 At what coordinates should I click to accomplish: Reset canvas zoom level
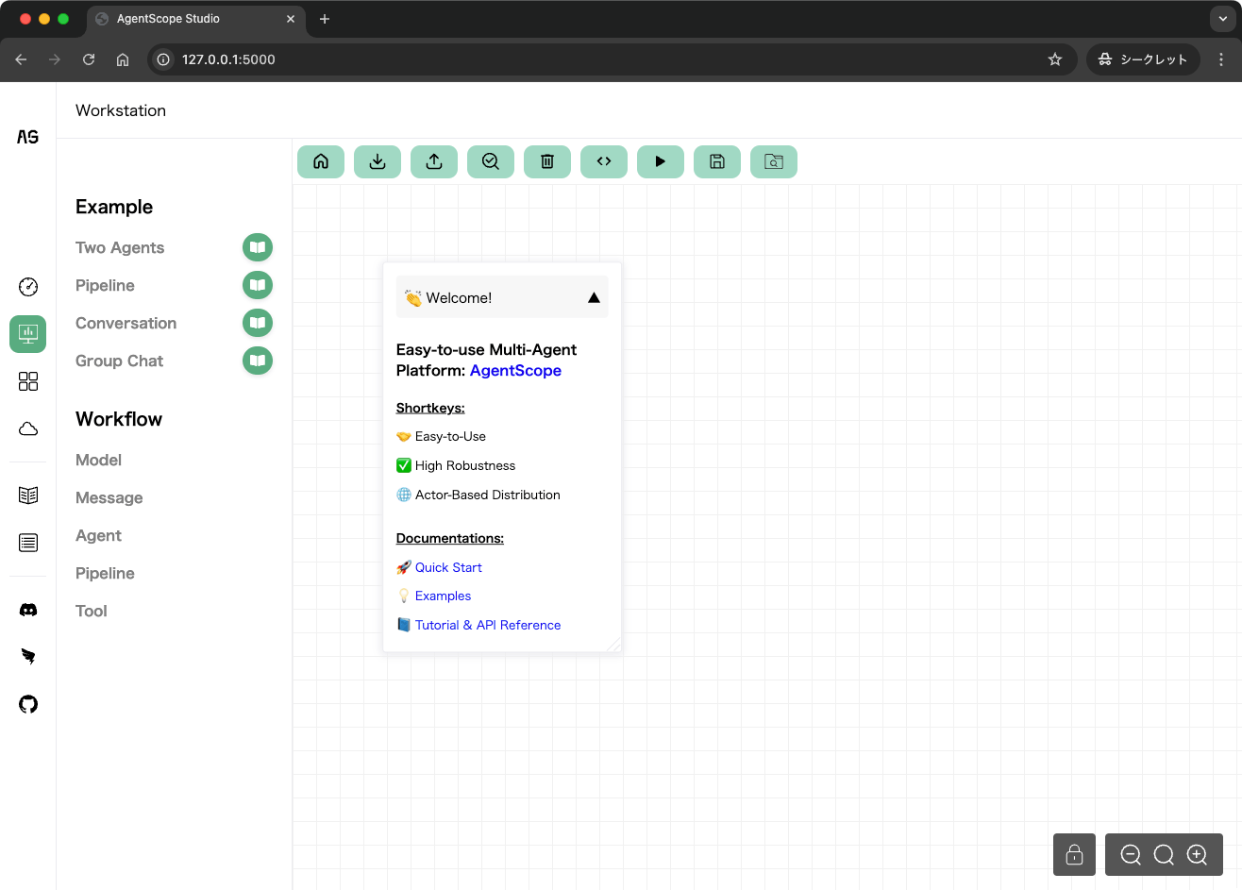[x=1164, y=855]
